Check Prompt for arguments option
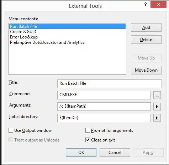This screenshot has width=169, height=165. (x=88, y=130)
